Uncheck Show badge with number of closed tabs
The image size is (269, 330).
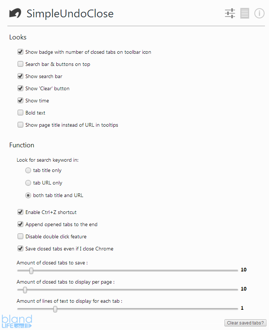coord(20,52)
